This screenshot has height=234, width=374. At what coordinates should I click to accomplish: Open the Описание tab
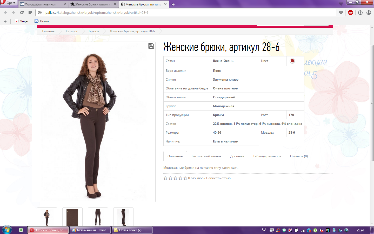(175, 156)
